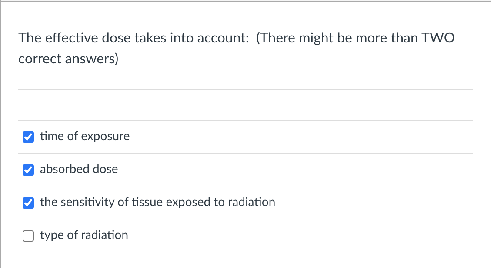494x268 pixels.
Task: Click the "correct answers)" line of the question
Action: [68, 59]
